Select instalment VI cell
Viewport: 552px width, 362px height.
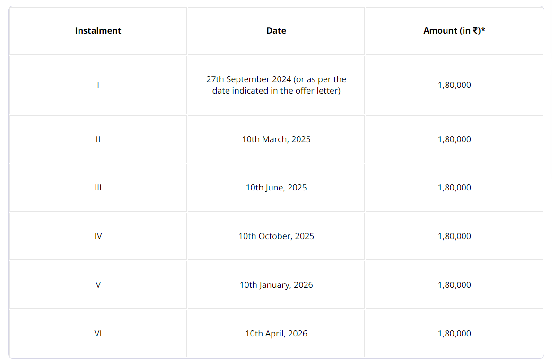point(98,333)
